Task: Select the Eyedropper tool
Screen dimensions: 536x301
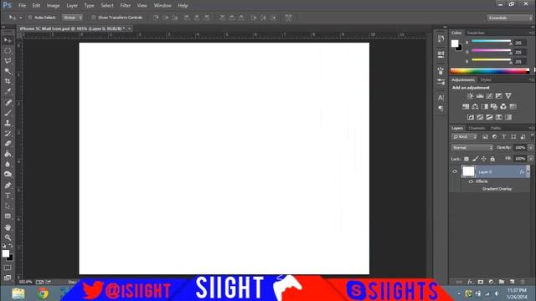Action: pyautogui.click(x=8, y=92)
